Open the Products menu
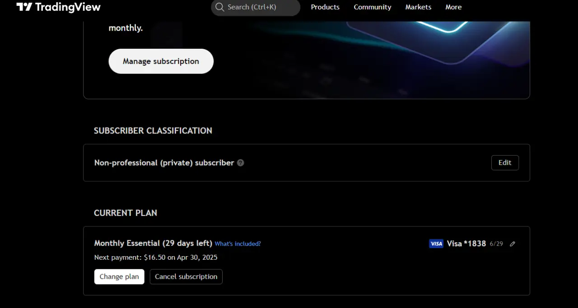The height and width of the screenshot is (308, 578). click(325, 7)
